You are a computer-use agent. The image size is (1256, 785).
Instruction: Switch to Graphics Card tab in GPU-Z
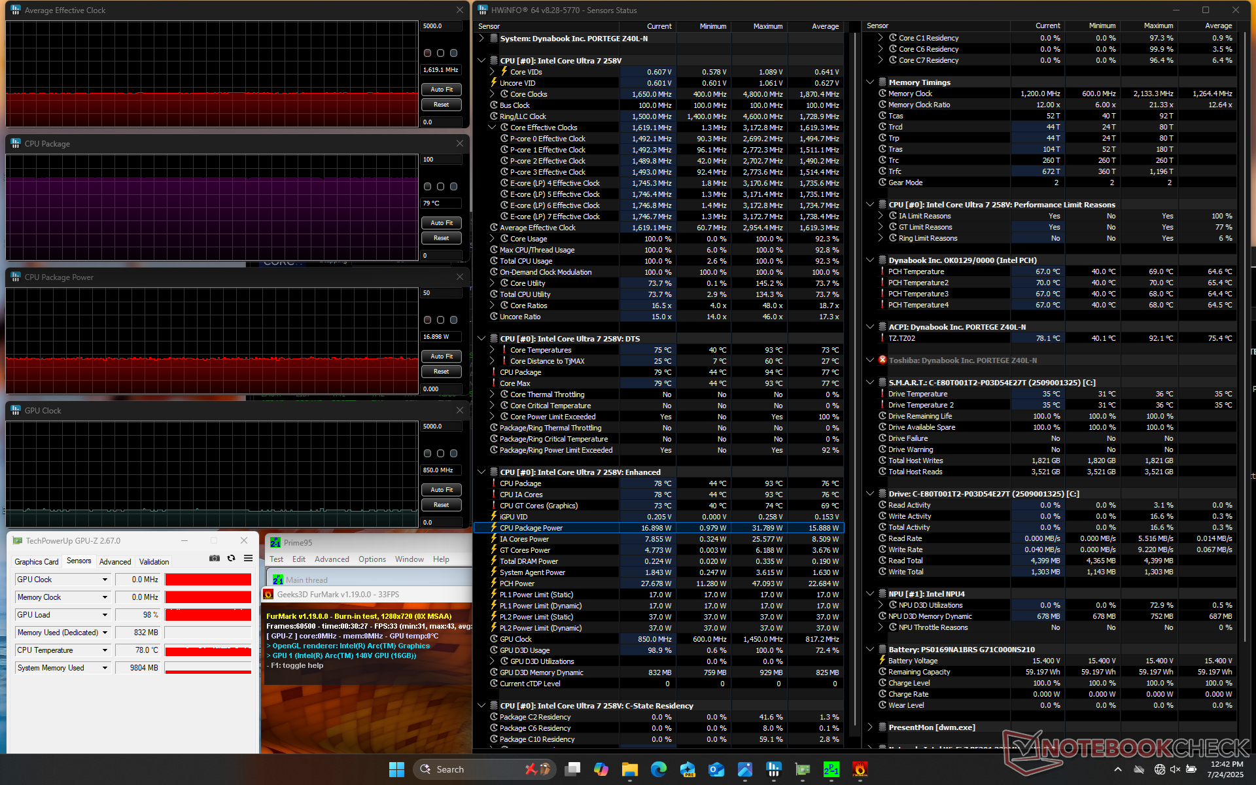[x=37, y=561]
